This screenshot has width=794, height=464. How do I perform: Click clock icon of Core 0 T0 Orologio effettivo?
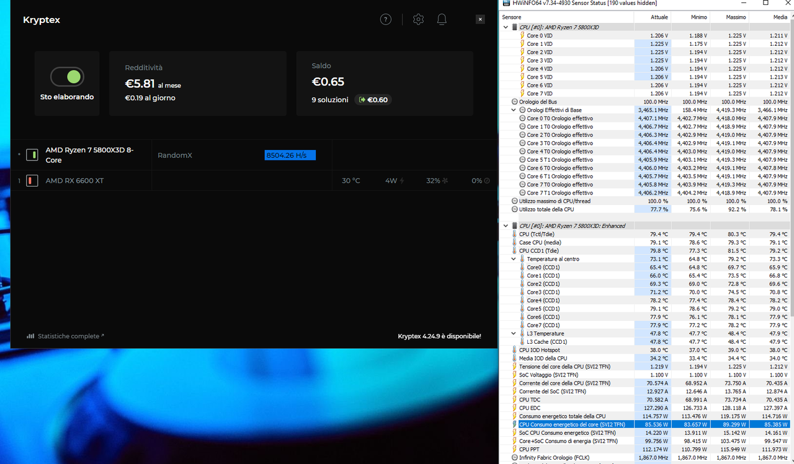point(522,118)
